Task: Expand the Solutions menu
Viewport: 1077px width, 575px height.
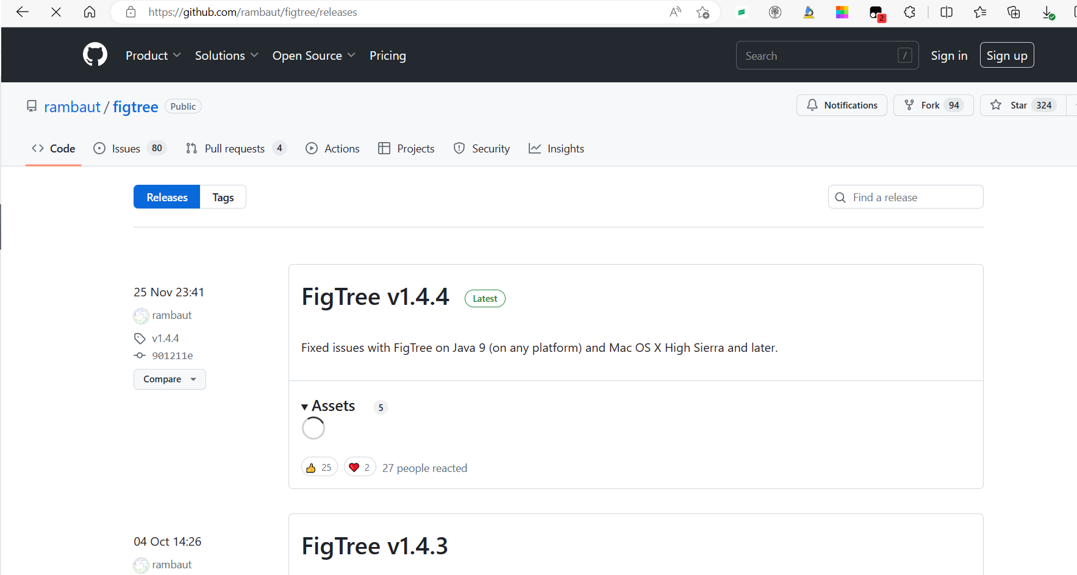Action: point(227,55)
